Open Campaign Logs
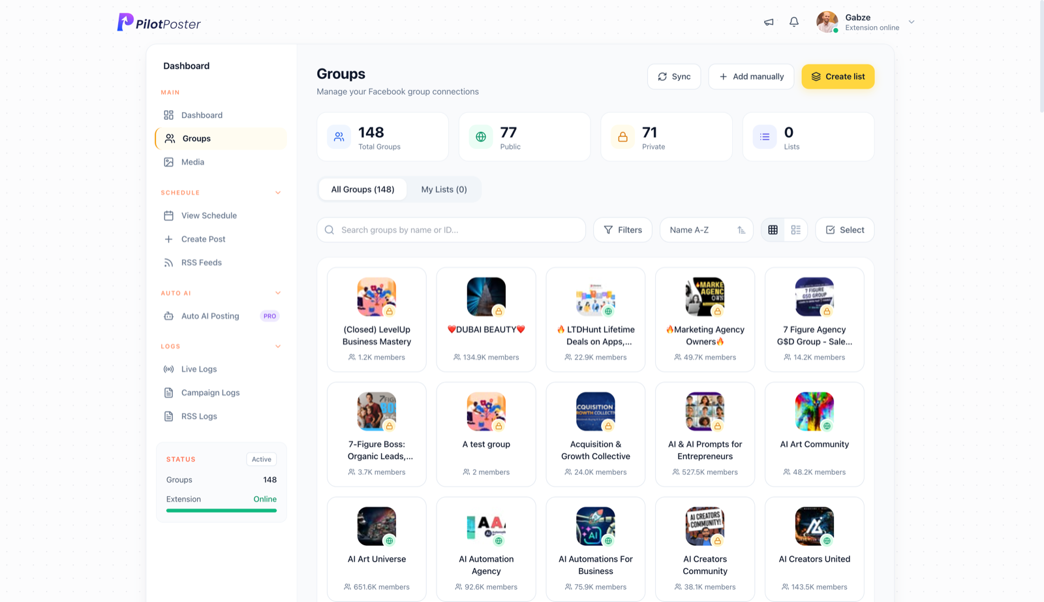The height and width of the screenshot is (602, 1044). click(221, 392)
